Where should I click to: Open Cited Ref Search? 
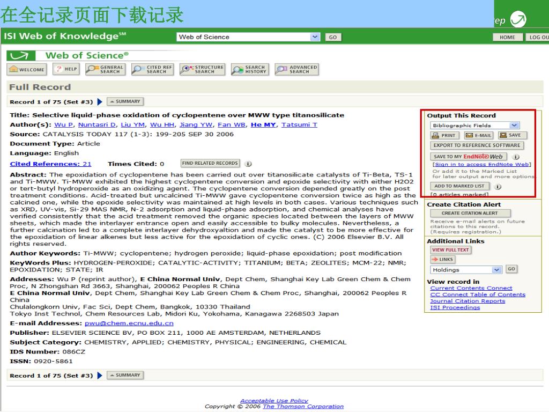(153, 69)
